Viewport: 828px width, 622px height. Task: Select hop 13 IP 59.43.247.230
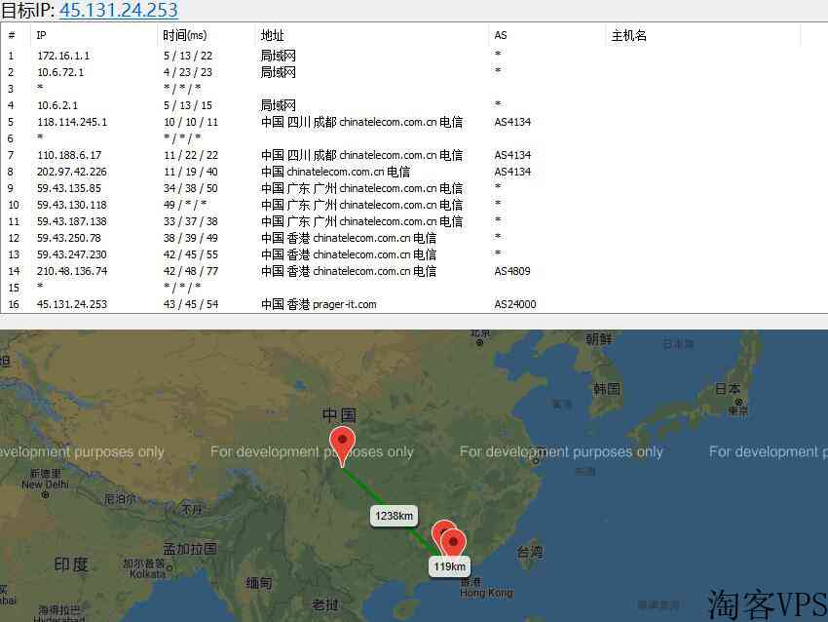tap(72, 254)
